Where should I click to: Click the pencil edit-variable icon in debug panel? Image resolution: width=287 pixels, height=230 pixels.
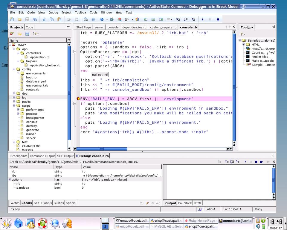click(147, 203)
